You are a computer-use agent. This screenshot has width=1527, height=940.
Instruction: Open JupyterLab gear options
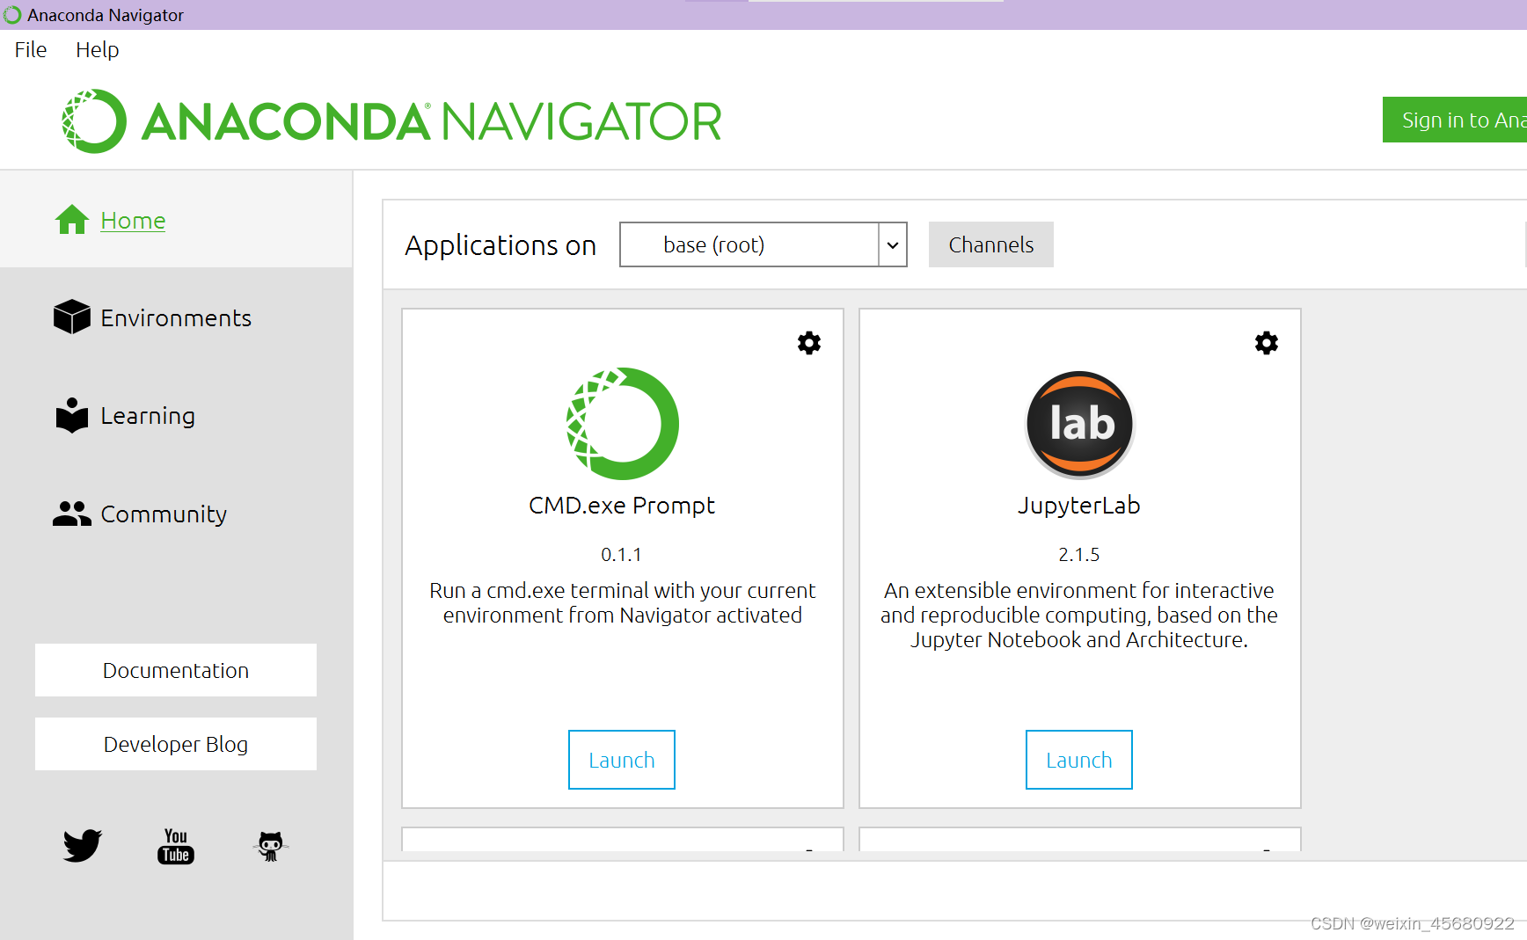[x=1267, y=343]
